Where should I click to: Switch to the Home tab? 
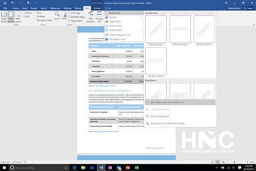pos(15,8)
